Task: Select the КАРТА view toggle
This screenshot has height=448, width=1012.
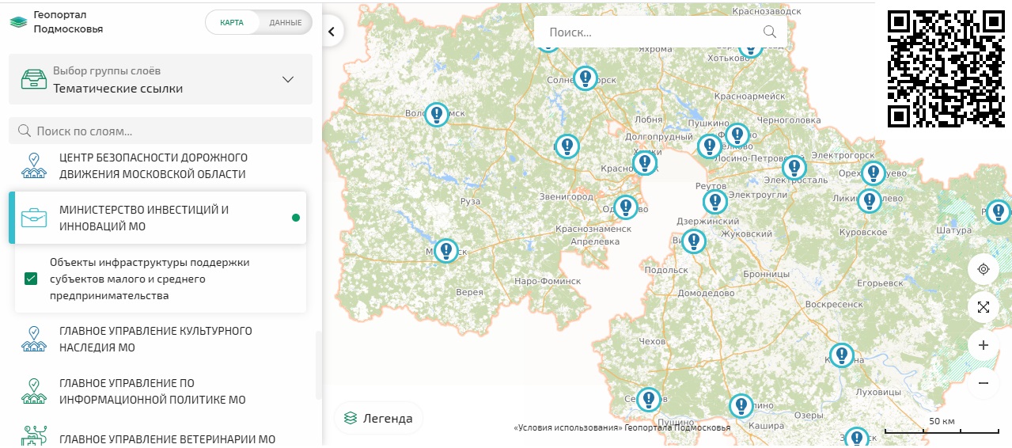Action: (x=232, y=22)
